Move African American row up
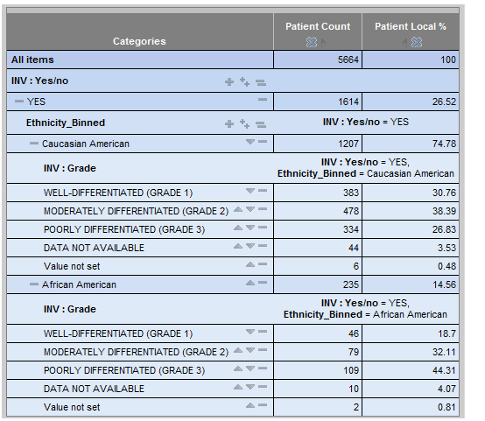 pos(250,283)
